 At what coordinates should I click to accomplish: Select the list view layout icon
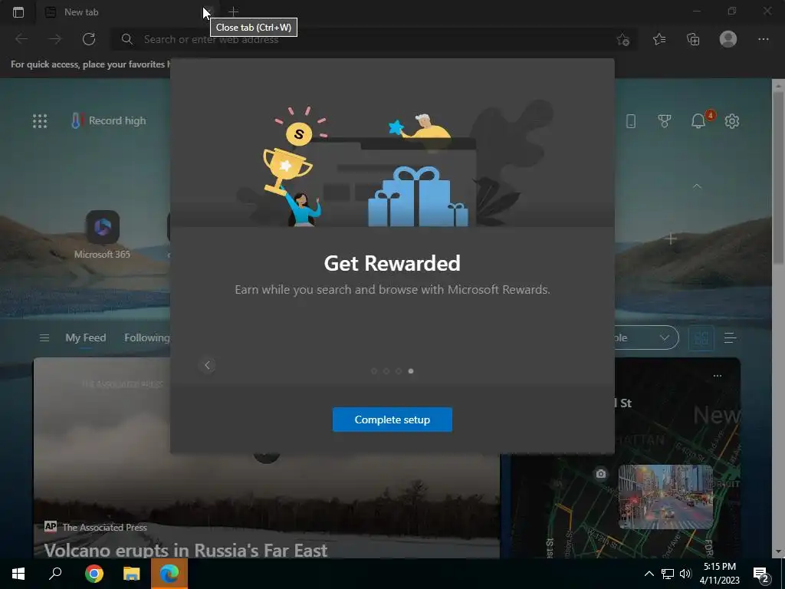[730, 338]
